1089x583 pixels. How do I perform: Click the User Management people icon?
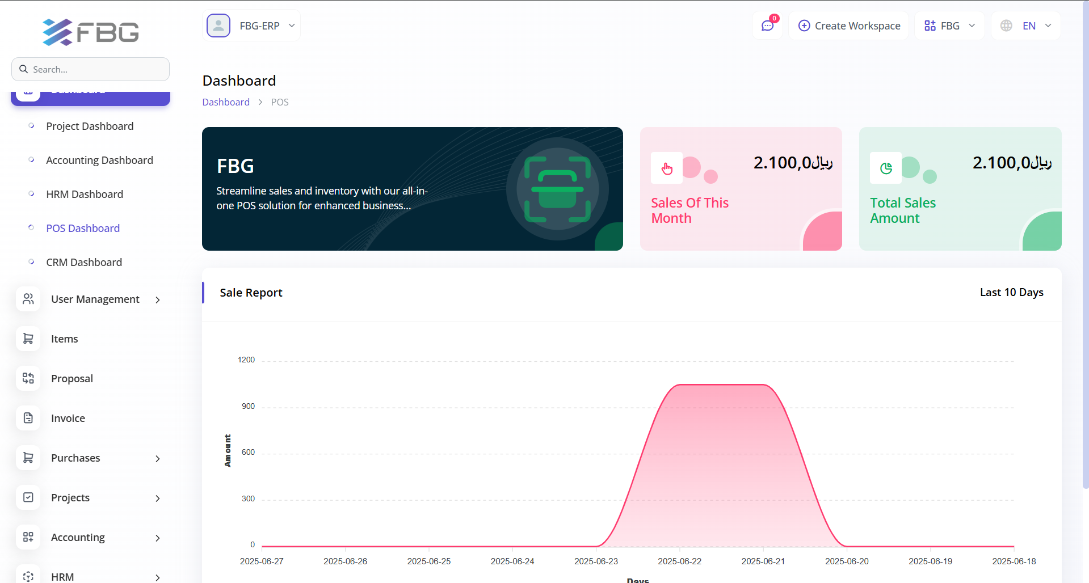[28, 299]
